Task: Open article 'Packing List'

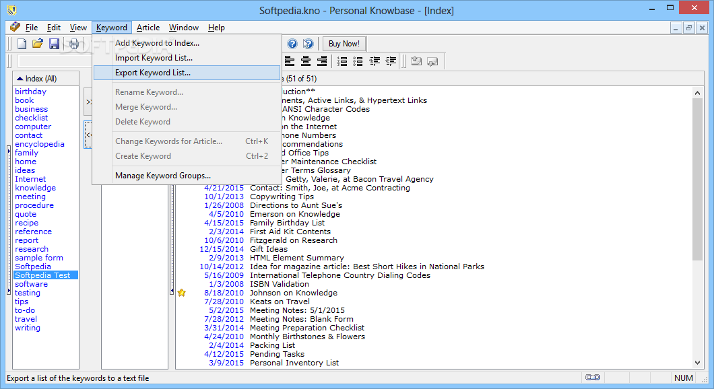Action: pyautogui.click(x=272, y=345)
